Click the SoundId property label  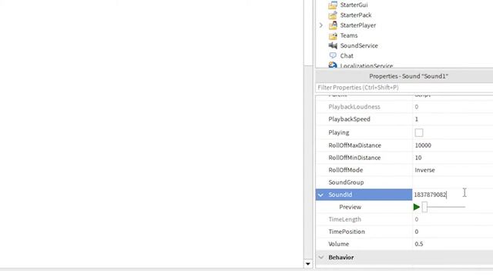340,195
